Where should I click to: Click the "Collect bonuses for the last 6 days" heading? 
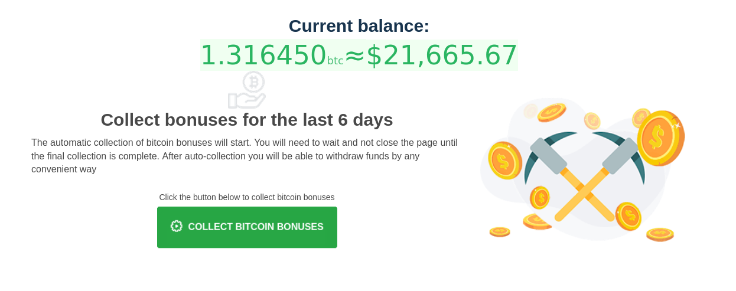click(x=246, y=120)
